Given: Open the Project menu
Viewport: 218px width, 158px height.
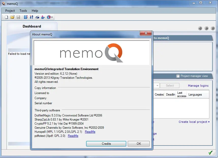Looking at the screenshot, I should coord(10,11).
